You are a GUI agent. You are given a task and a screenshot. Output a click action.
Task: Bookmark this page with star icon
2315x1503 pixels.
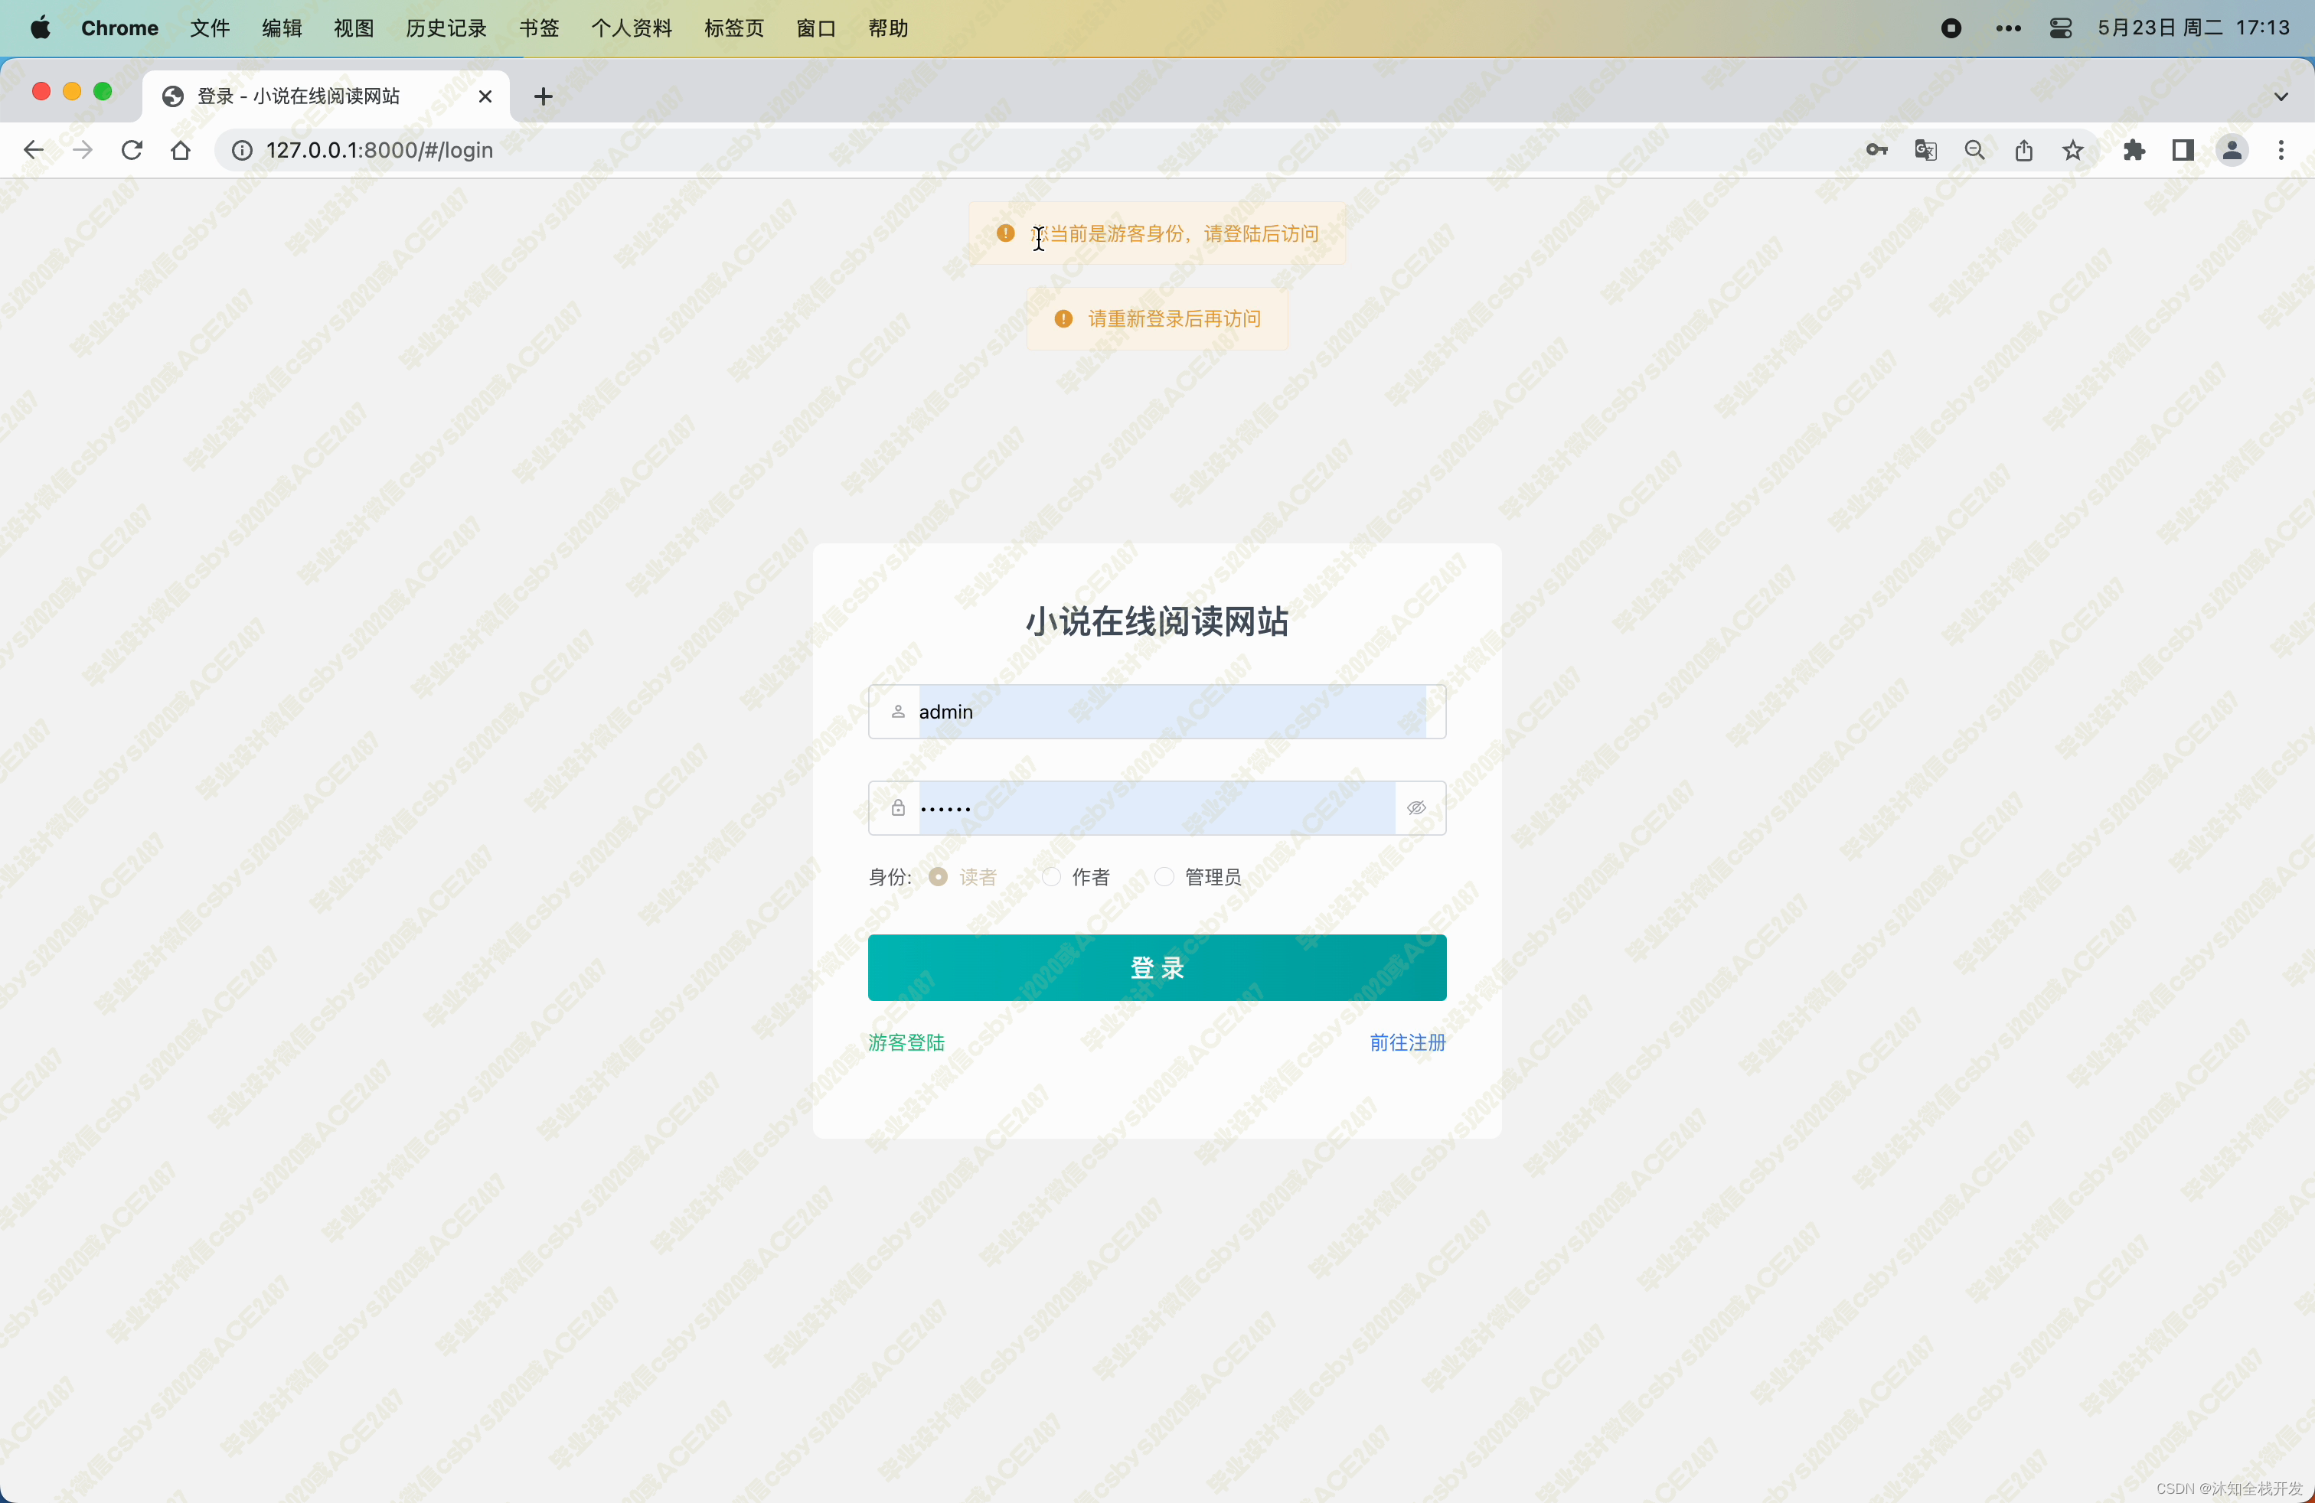(x=2073, y=150)
